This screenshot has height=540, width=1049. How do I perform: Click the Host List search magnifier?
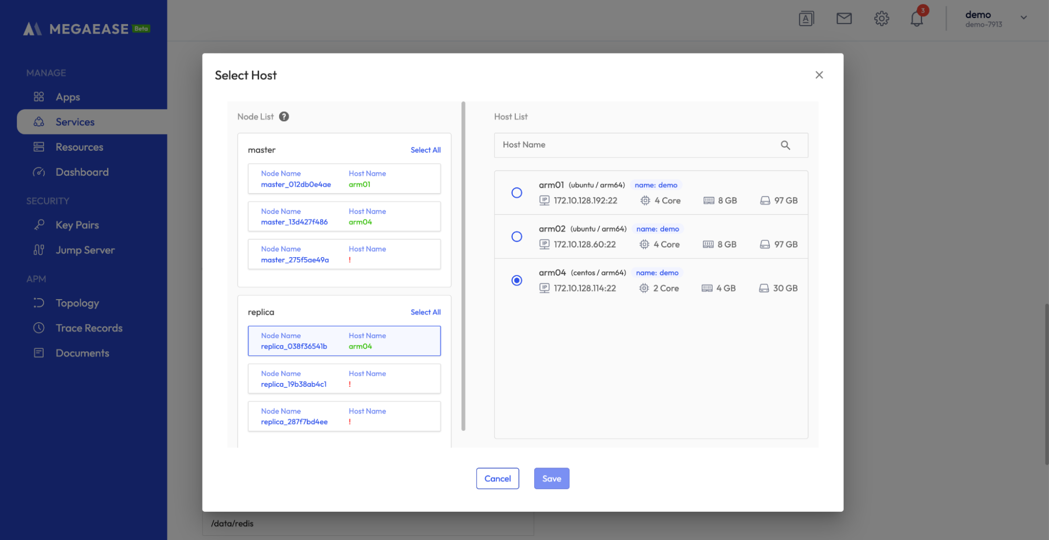pyautogui.click(x=786, y=145)
